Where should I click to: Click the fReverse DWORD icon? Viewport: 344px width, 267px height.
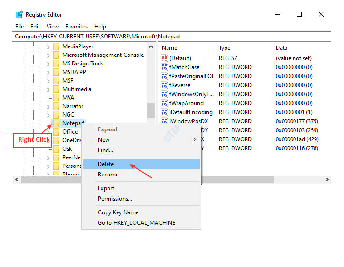point(164,85)
